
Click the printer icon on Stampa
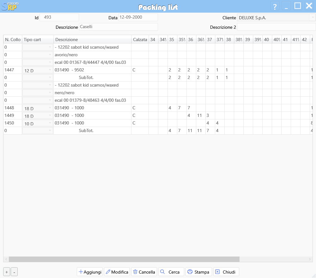point(190,272)
